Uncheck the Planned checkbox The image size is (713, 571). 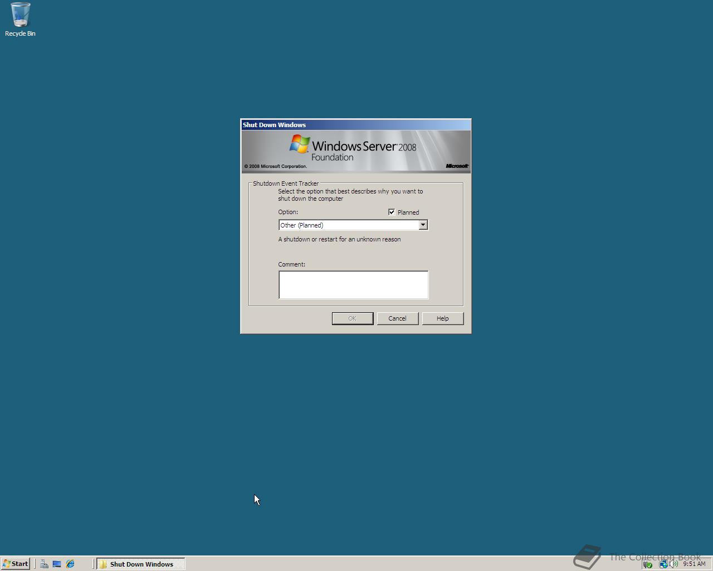(x=392, y=212)
